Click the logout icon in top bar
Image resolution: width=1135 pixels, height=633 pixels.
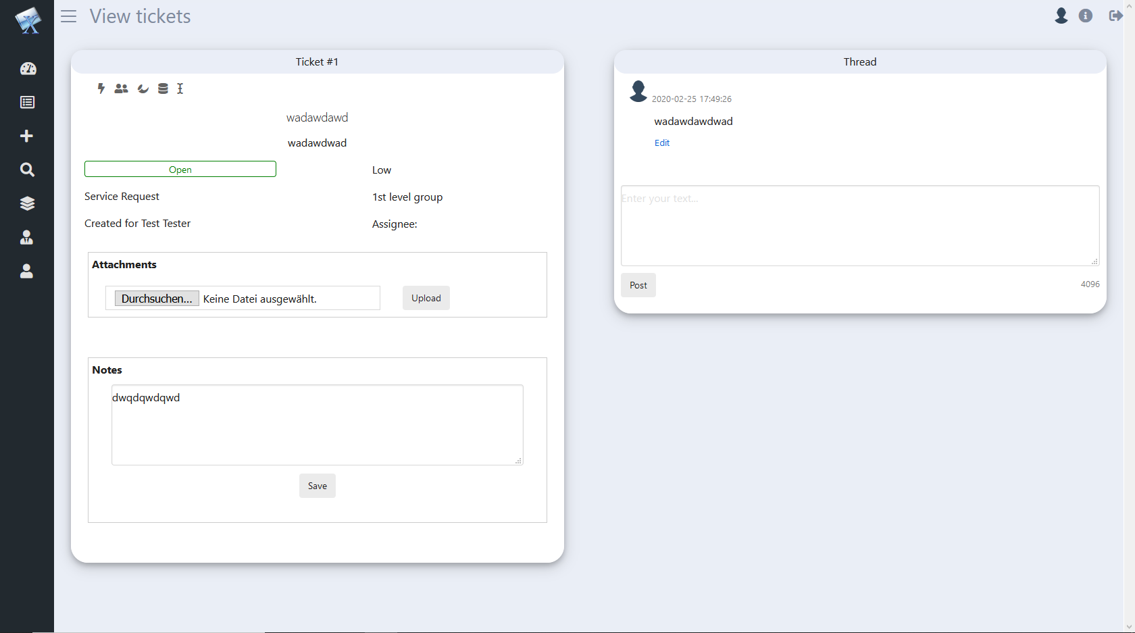[1115, 16]
